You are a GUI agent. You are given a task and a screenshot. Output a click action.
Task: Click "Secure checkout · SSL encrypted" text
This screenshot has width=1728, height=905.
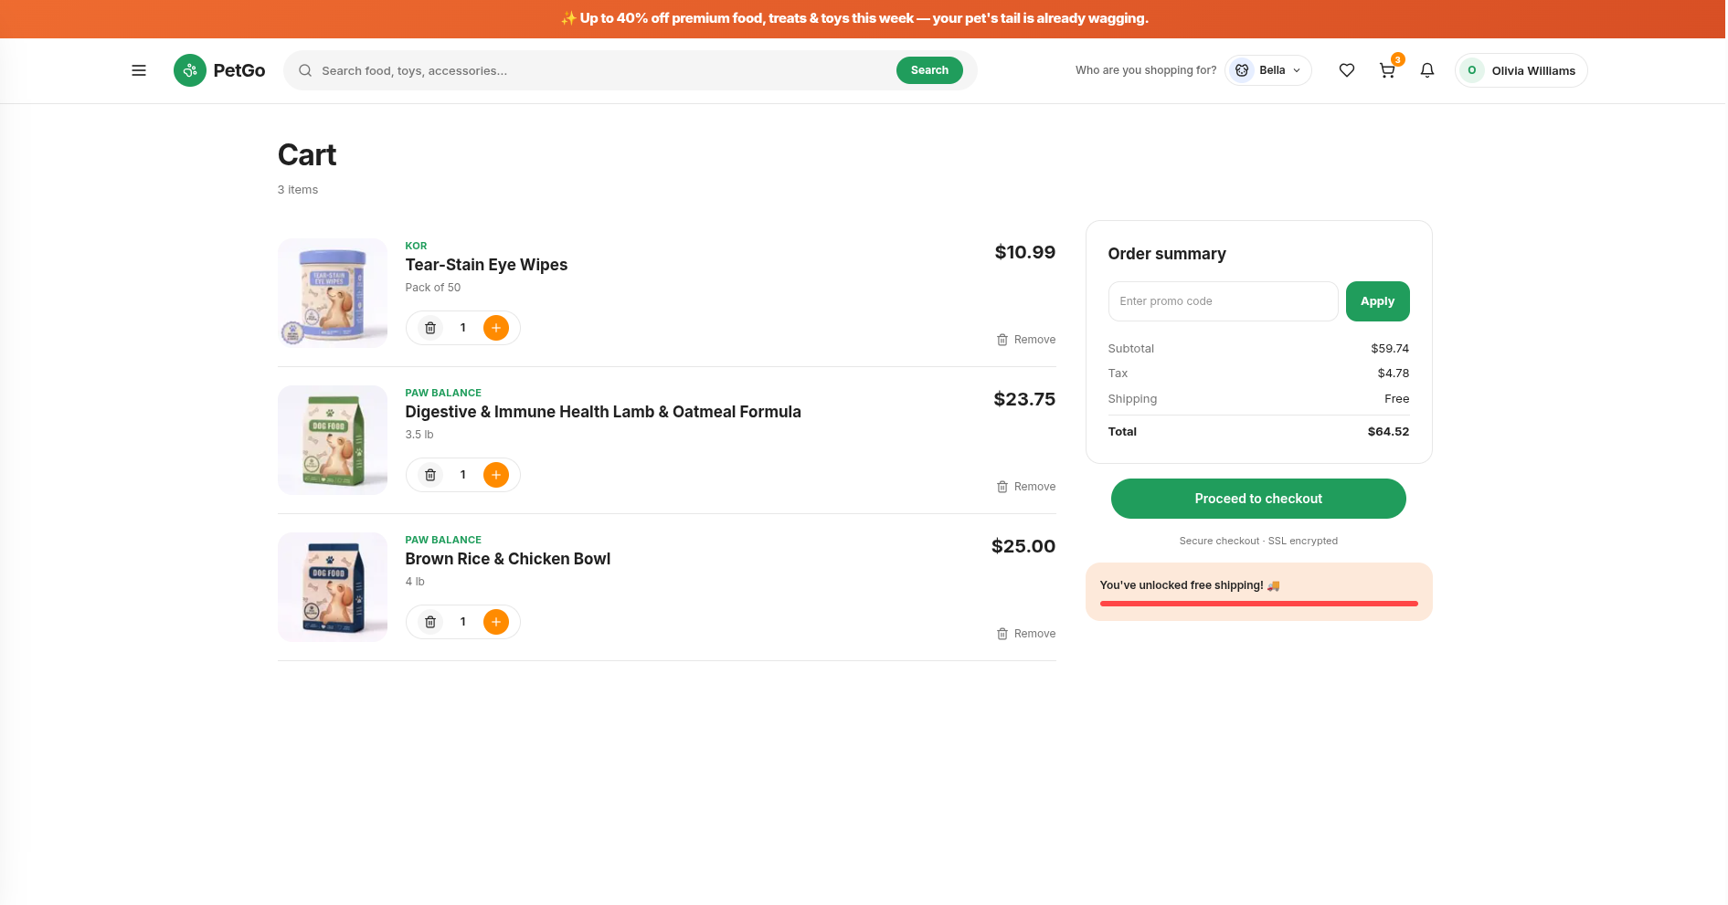pos(1258,541)
